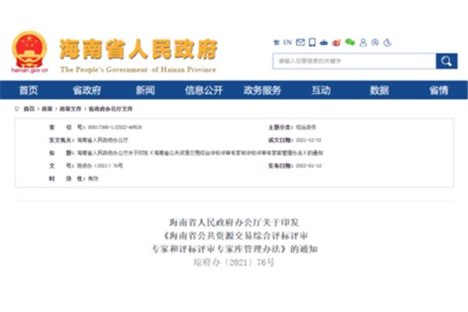Select the 主题分类 value 综合政务
This screenshot has height=312, width=468.
pyautogui.click(x=307, y=127)
